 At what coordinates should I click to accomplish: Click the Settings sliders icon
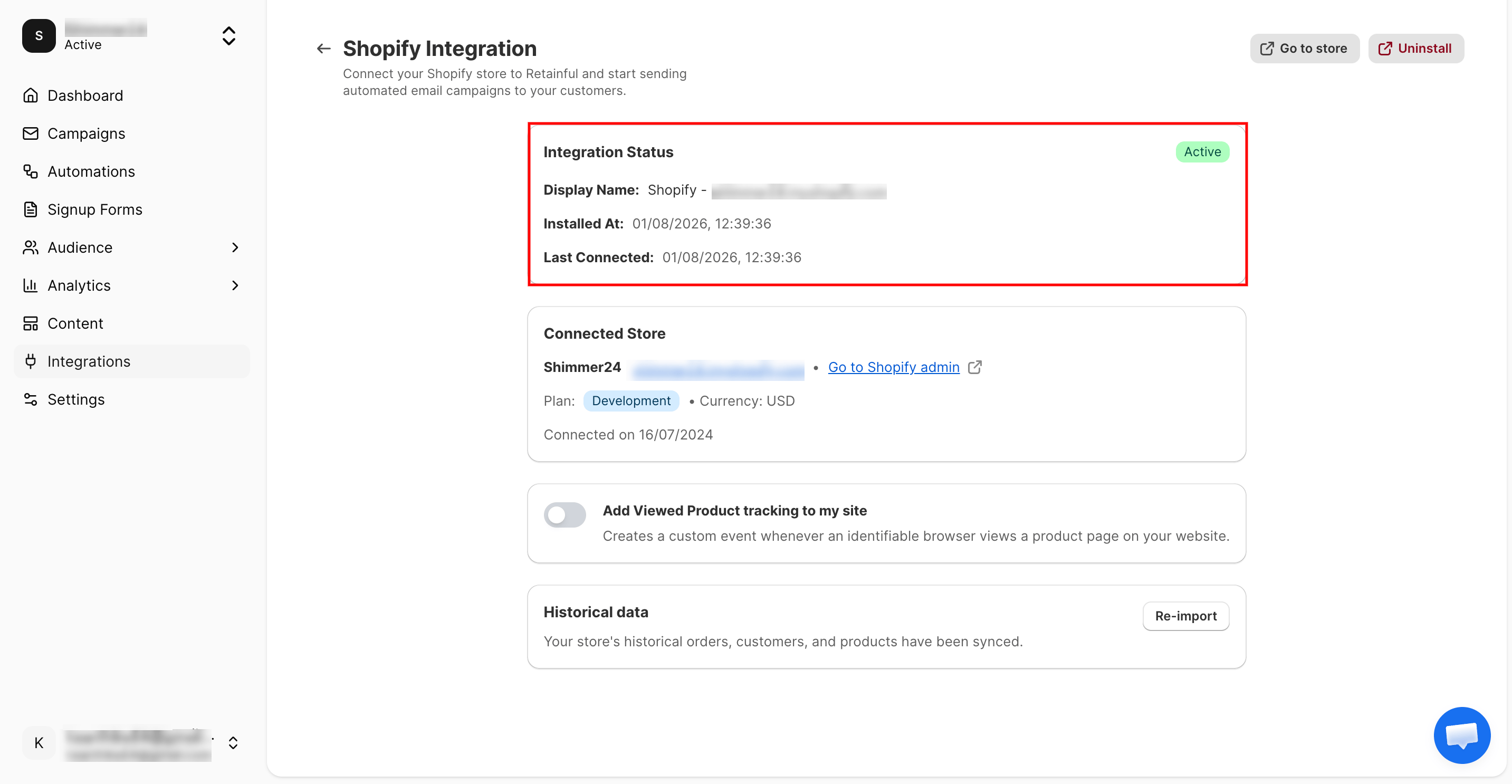[31, 399]
